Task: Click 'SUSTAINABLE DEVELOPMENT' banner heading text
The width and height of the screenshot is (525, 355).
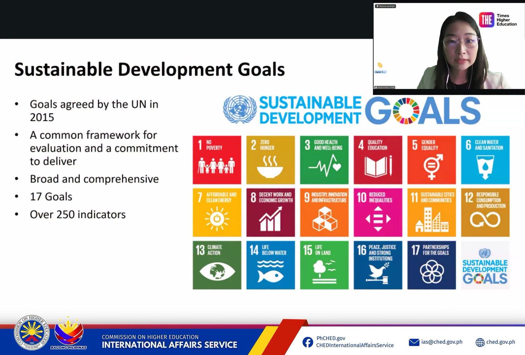Action: [x=310, y=110]
